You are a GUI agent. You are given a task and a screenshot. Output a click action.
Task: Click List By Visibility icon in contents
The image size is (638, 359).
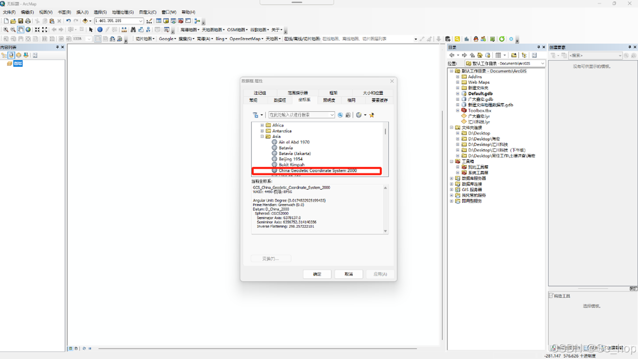coord(19,55)
